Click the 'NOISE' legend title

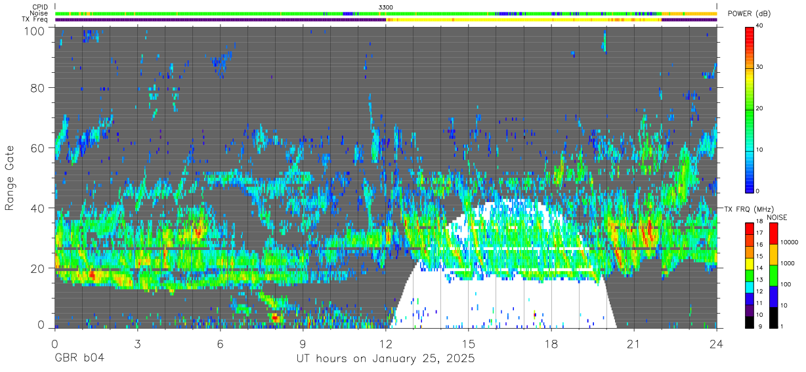click(776, 217)
